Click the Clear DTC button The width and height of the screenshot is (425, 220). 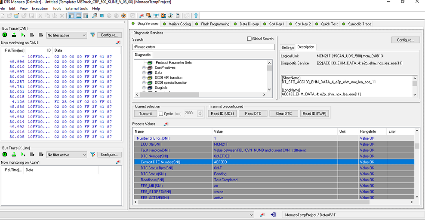click(x=284, y=114)
